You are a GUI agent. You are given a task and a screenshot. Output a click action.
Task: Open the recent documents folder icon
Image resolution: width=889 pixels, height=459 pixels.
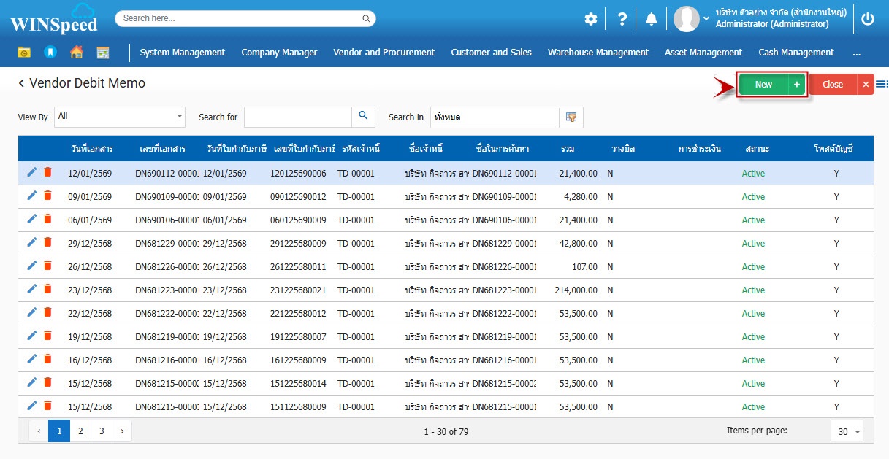24,53
